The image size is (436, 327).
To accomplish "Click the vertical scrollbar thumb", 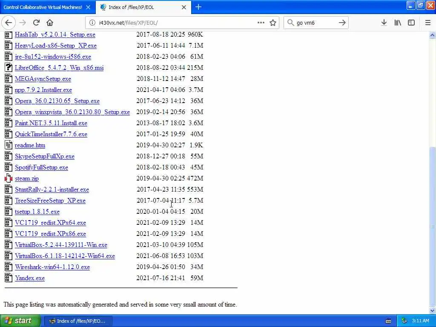I will point(432,226).
